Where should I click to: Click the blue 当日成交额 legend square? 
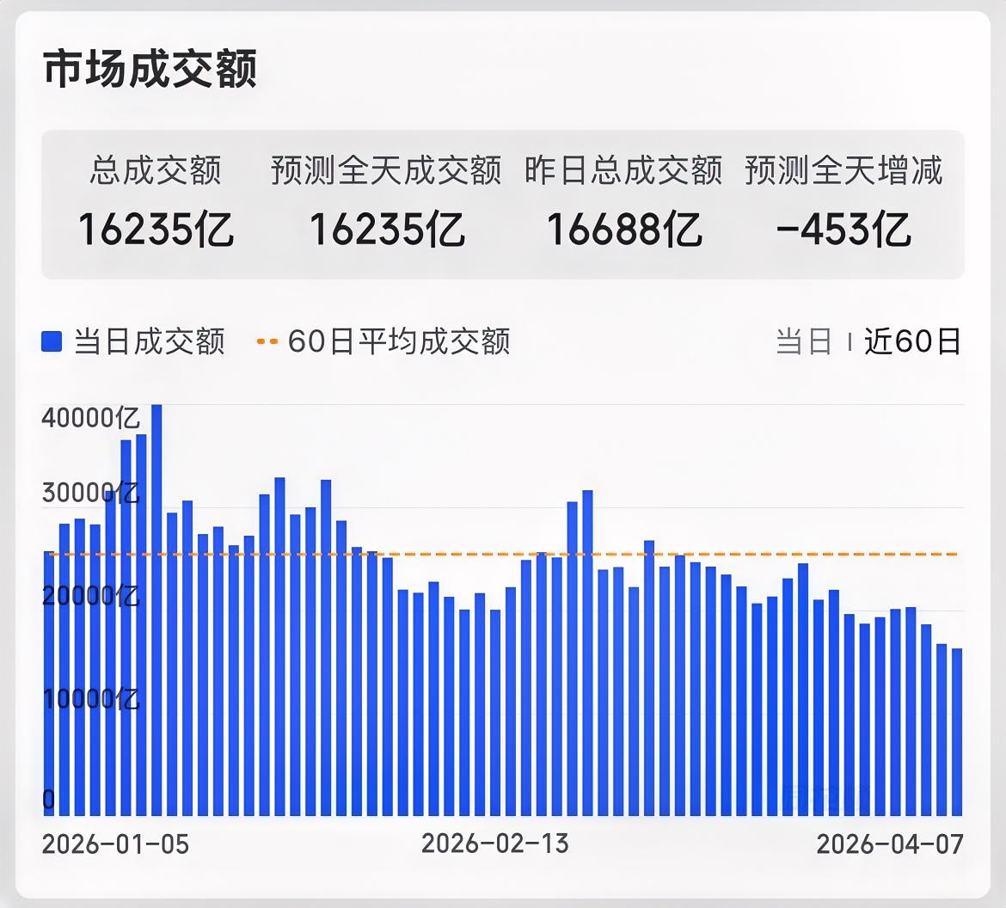click(x=50, y=341)
